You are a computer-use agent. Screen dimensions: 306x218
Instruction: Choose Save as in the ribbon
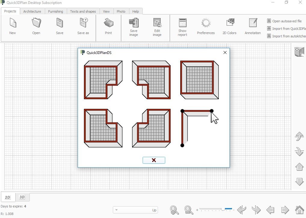click(x=83, y=26)
